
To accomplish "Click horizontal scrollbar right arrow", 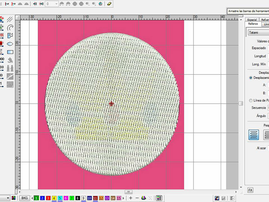I will tap(236, 192).
